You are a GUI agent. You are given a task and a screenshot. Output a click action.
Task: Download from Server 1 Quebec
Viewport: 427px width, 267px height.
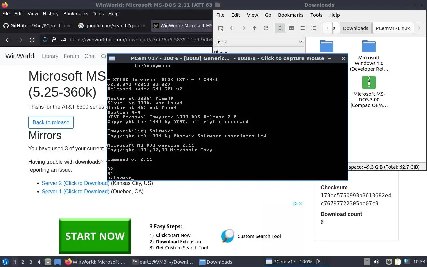point(76,191)
